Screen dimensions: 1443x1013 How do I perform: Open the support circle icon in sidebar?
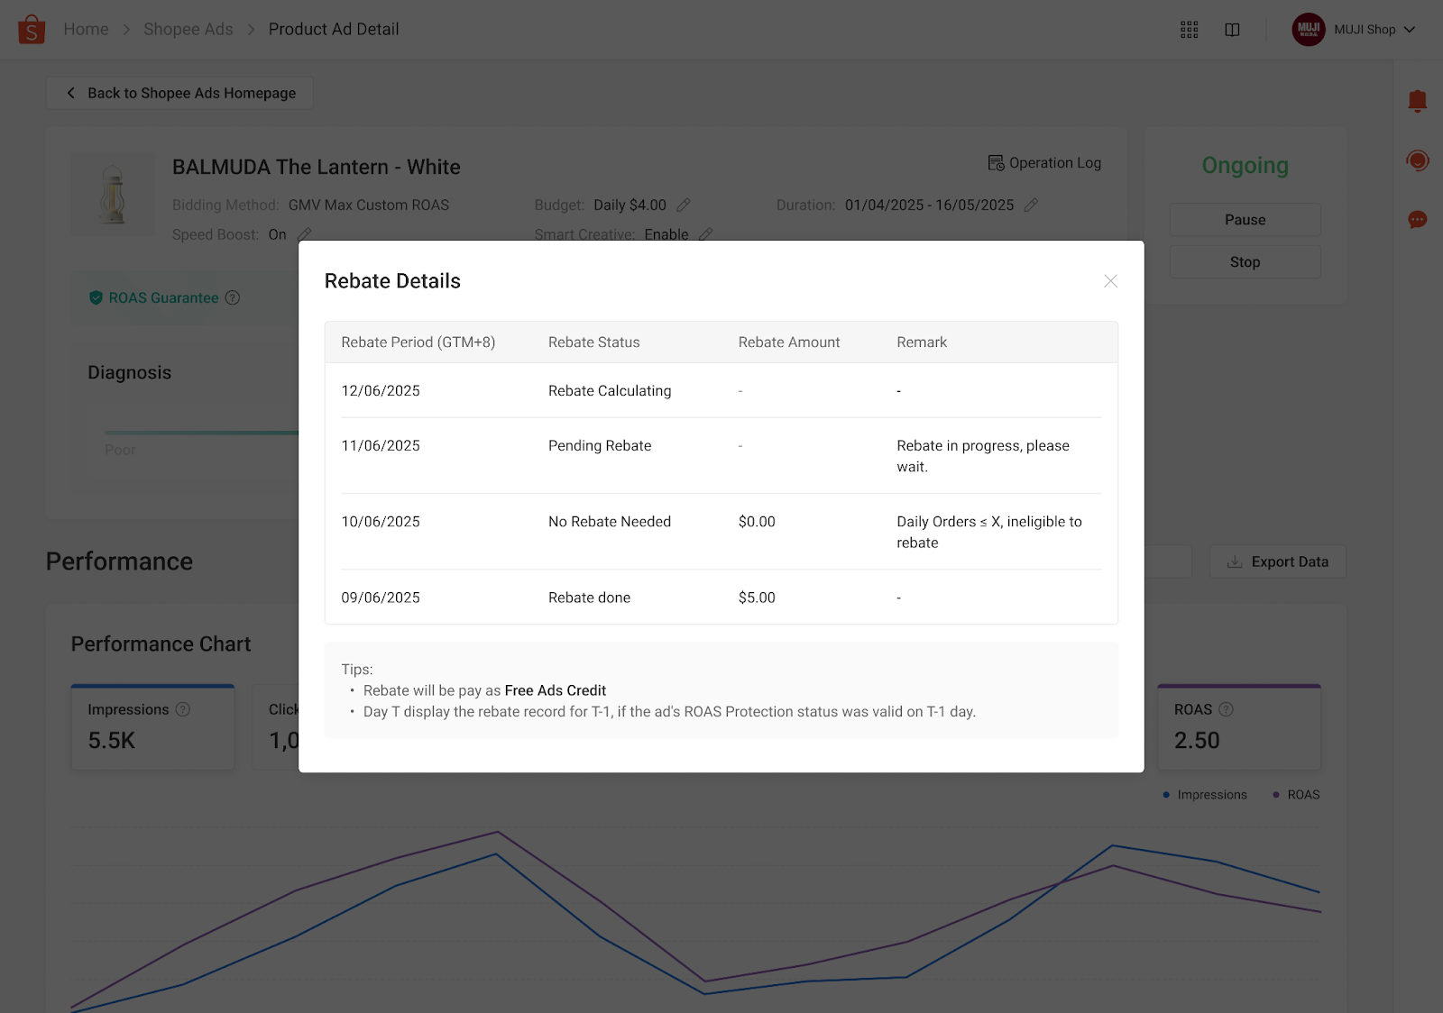click(1418, 160)
